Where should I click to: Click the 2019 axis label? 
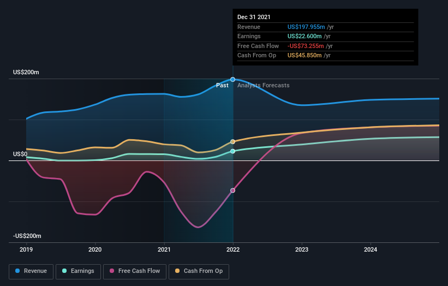[x=26, y=250]
